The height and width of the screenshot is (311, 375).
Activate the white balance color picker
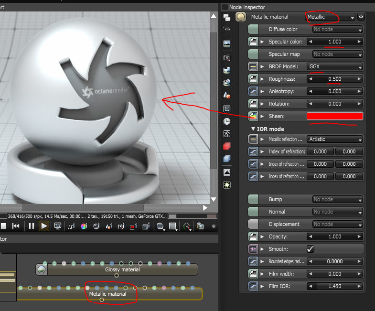coord(84,226)
